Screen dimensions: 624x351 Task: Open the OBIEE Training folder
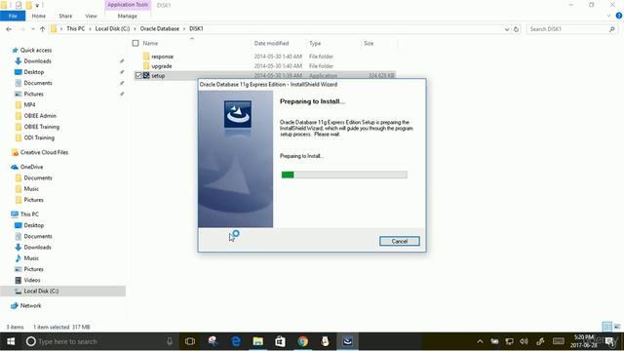point(41,127)
